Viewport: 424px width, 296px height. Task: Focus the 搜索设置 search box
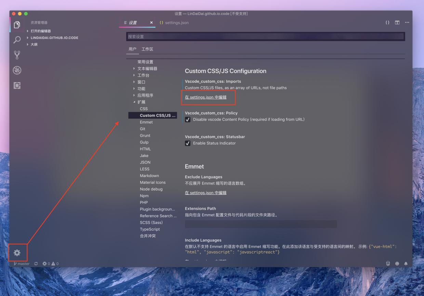click(265, 37)
